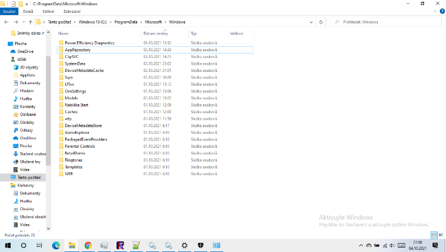Click the Windows 10 (C:) breadcrumb
The height and width of the screenshot is (252, 446).
tap(93, 22)
